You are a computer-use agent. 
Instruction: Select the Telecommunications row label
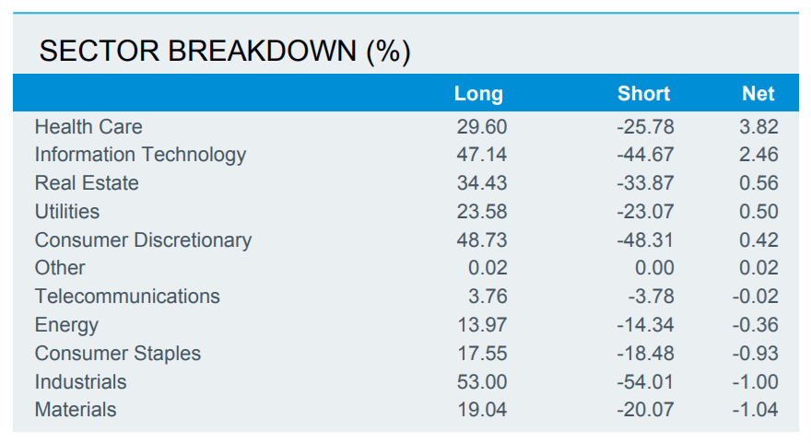127,297
